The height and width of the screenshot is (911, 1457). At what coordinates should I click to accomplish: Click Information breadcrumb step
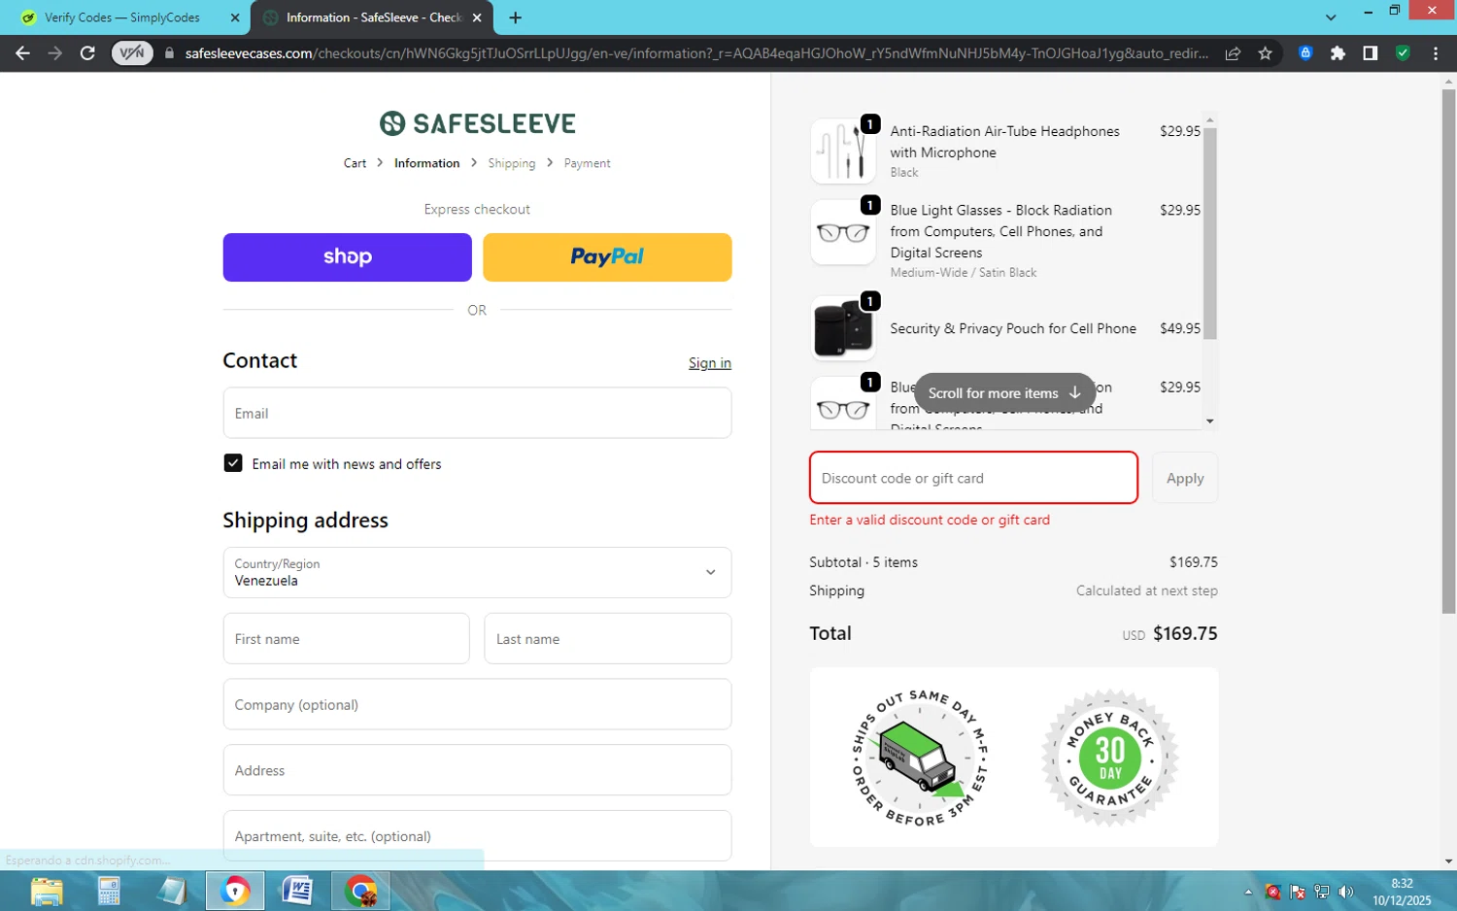tap(426, 163)
